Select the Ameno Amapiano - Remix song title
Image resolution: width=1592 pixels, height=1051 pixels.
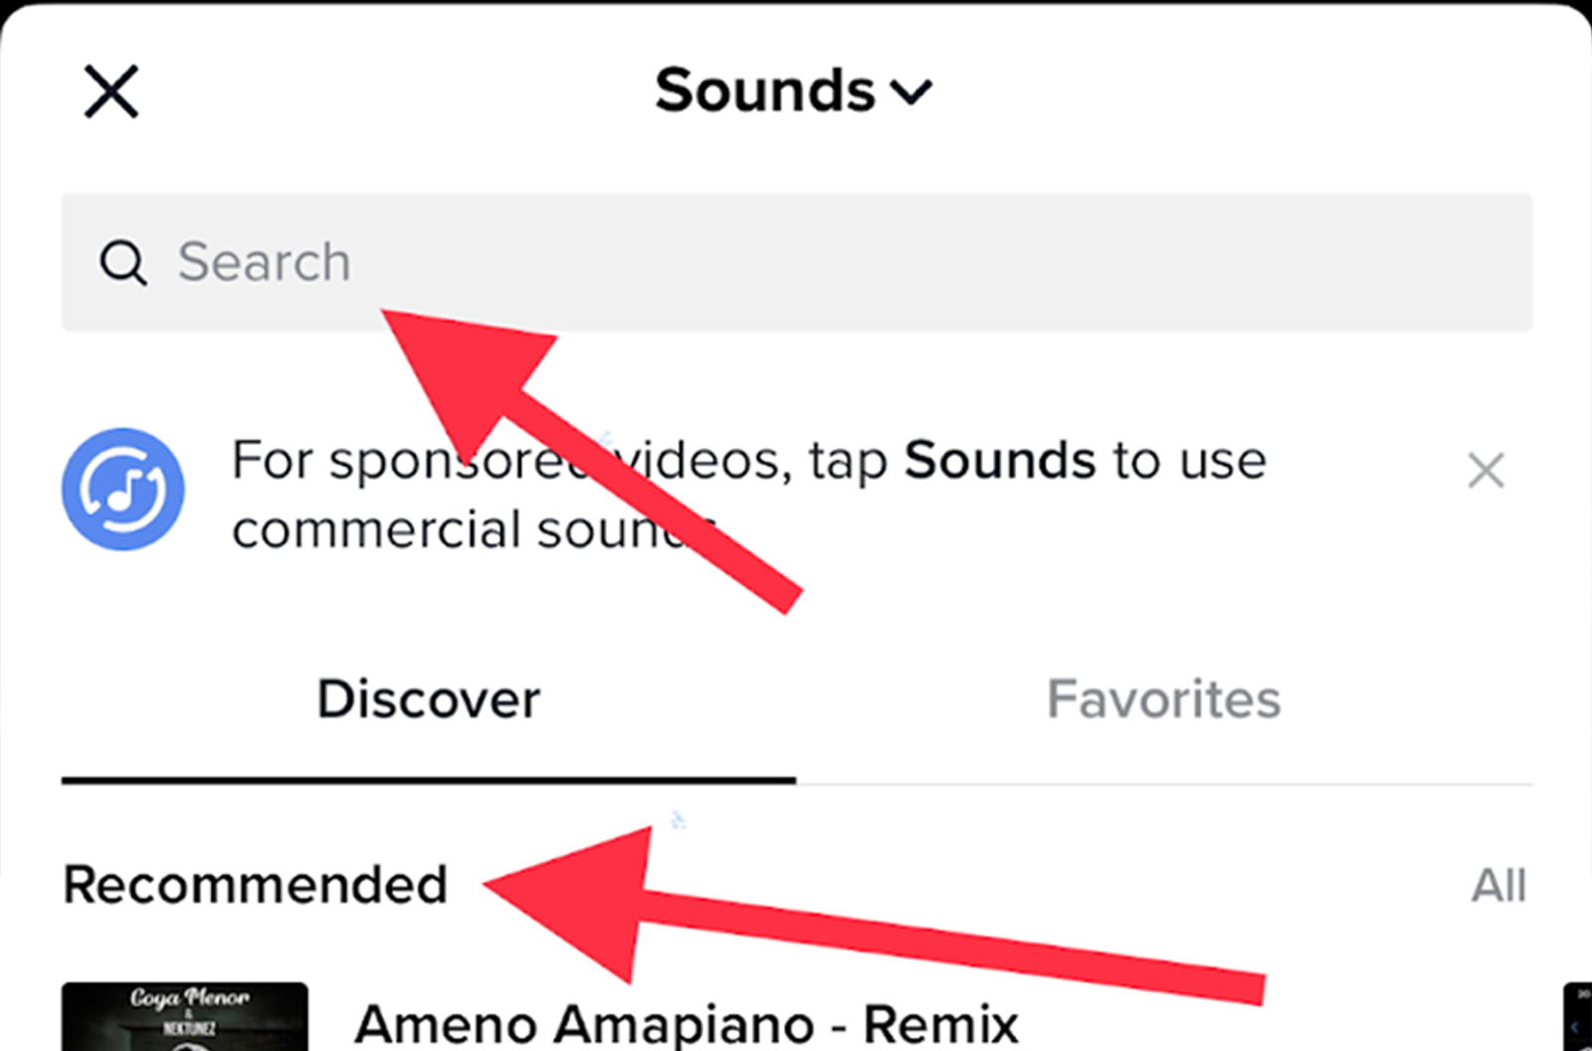click(x=687, y=1023)
